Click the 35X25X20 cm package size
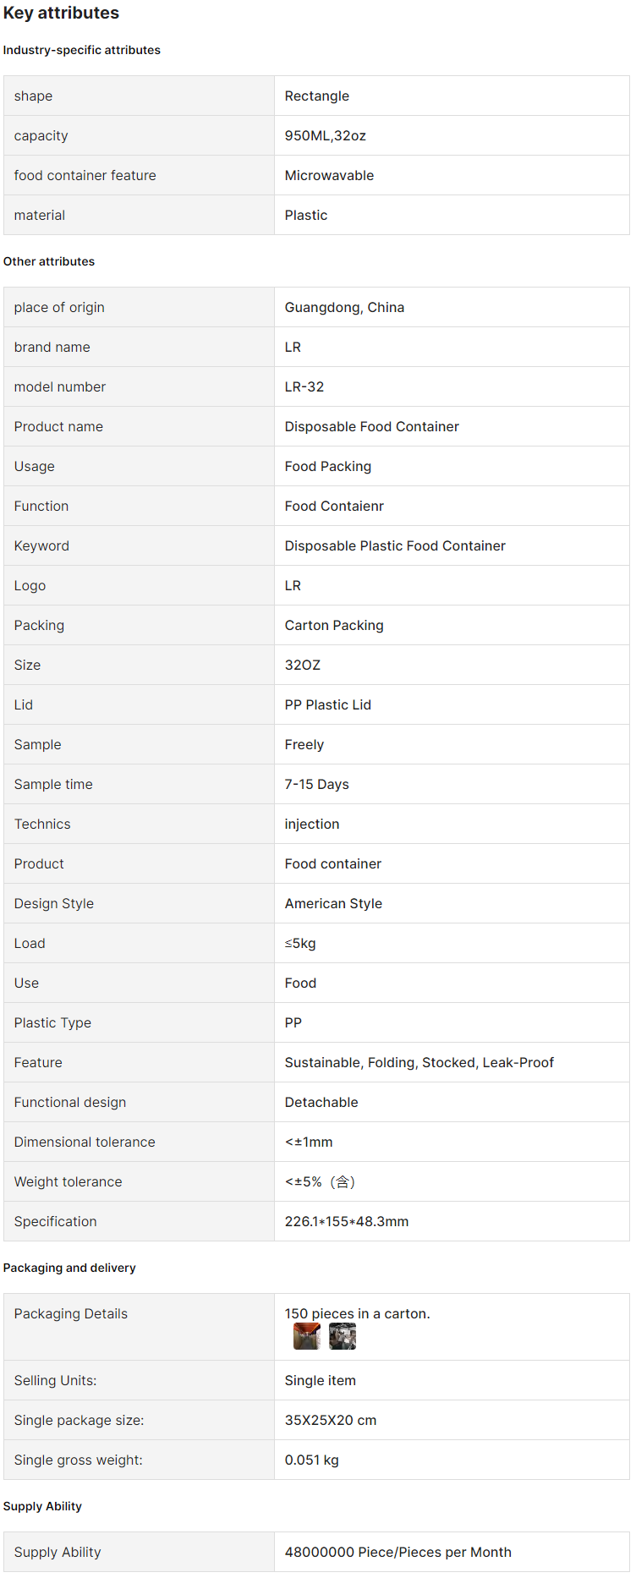 click(331, 1420)
